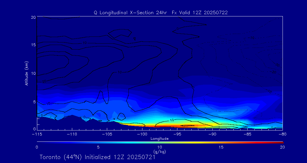307x163 pixels.
Task: Click the -95 longitude tick label
Action: pos(177,134)
